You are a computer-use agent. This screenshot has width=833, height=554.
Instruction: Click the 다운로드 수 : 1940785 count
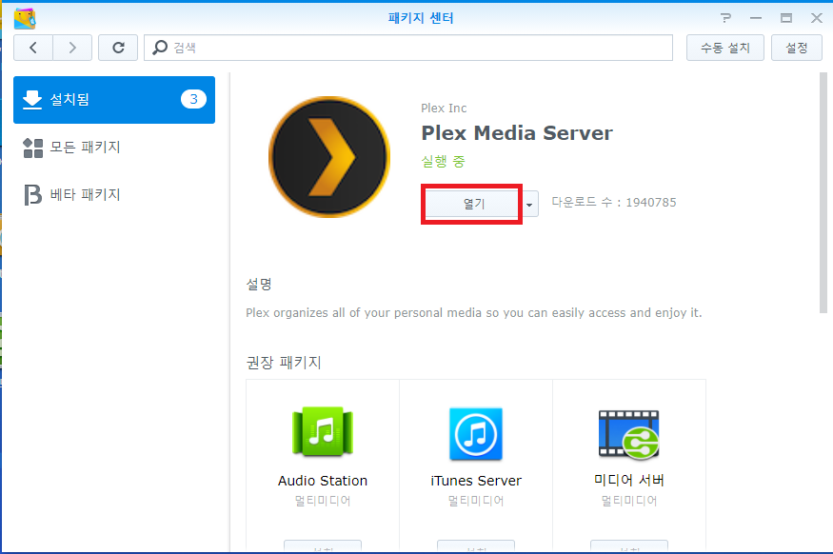(614, 203)
